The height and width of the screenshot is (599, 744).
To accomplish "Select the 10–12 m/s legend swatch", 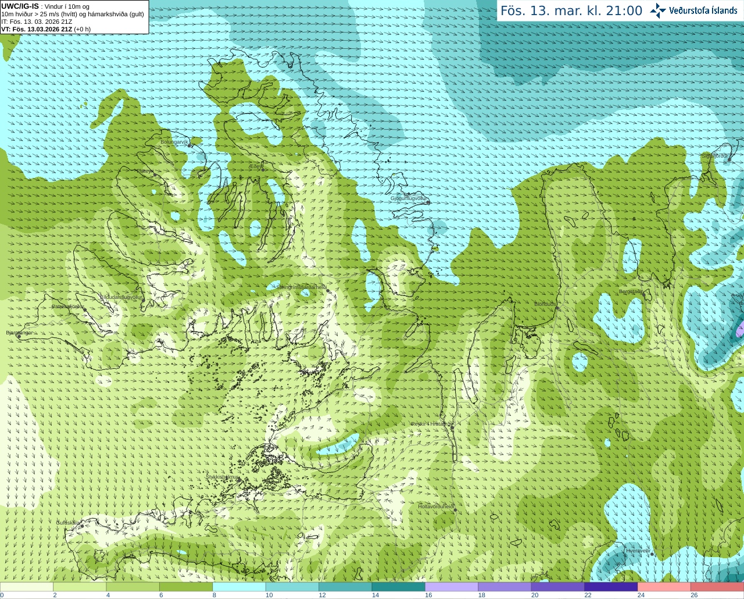I will (x=292, y=587).
